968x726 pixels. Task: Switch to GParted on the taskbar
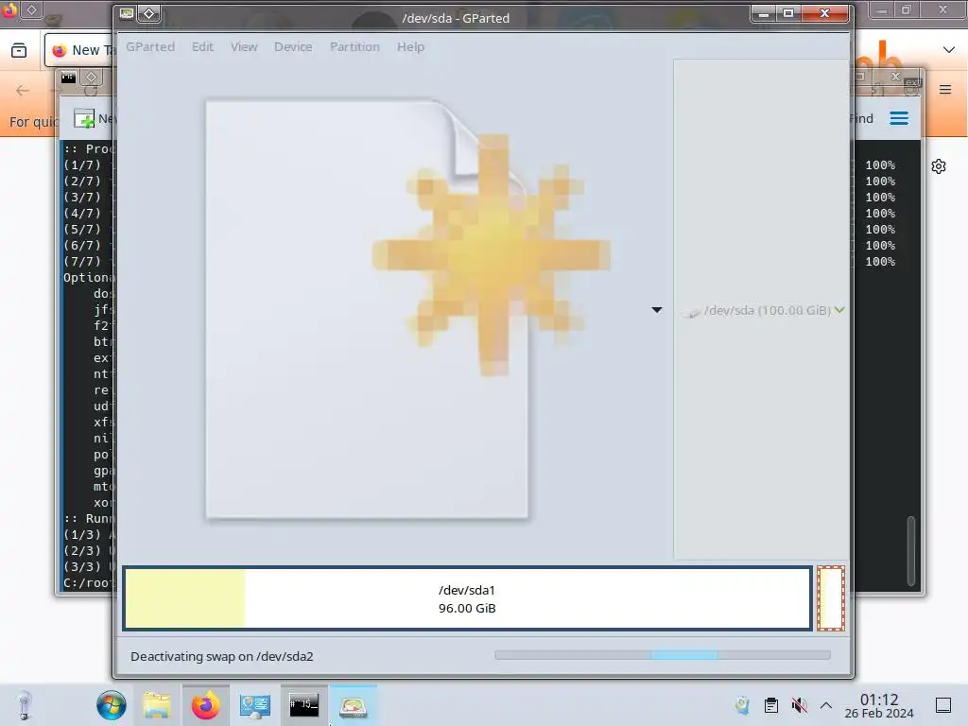pyautogui.click(x=354, y=705)
